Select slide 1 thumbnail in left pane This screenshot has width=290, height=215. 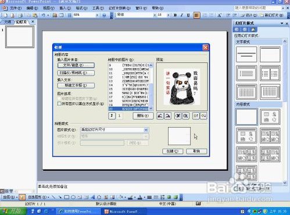[20, 37]
